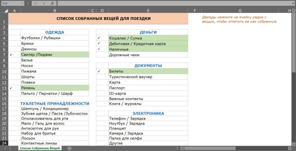
Task: Open the Insert Function fx button
Action: pos(53,3)
